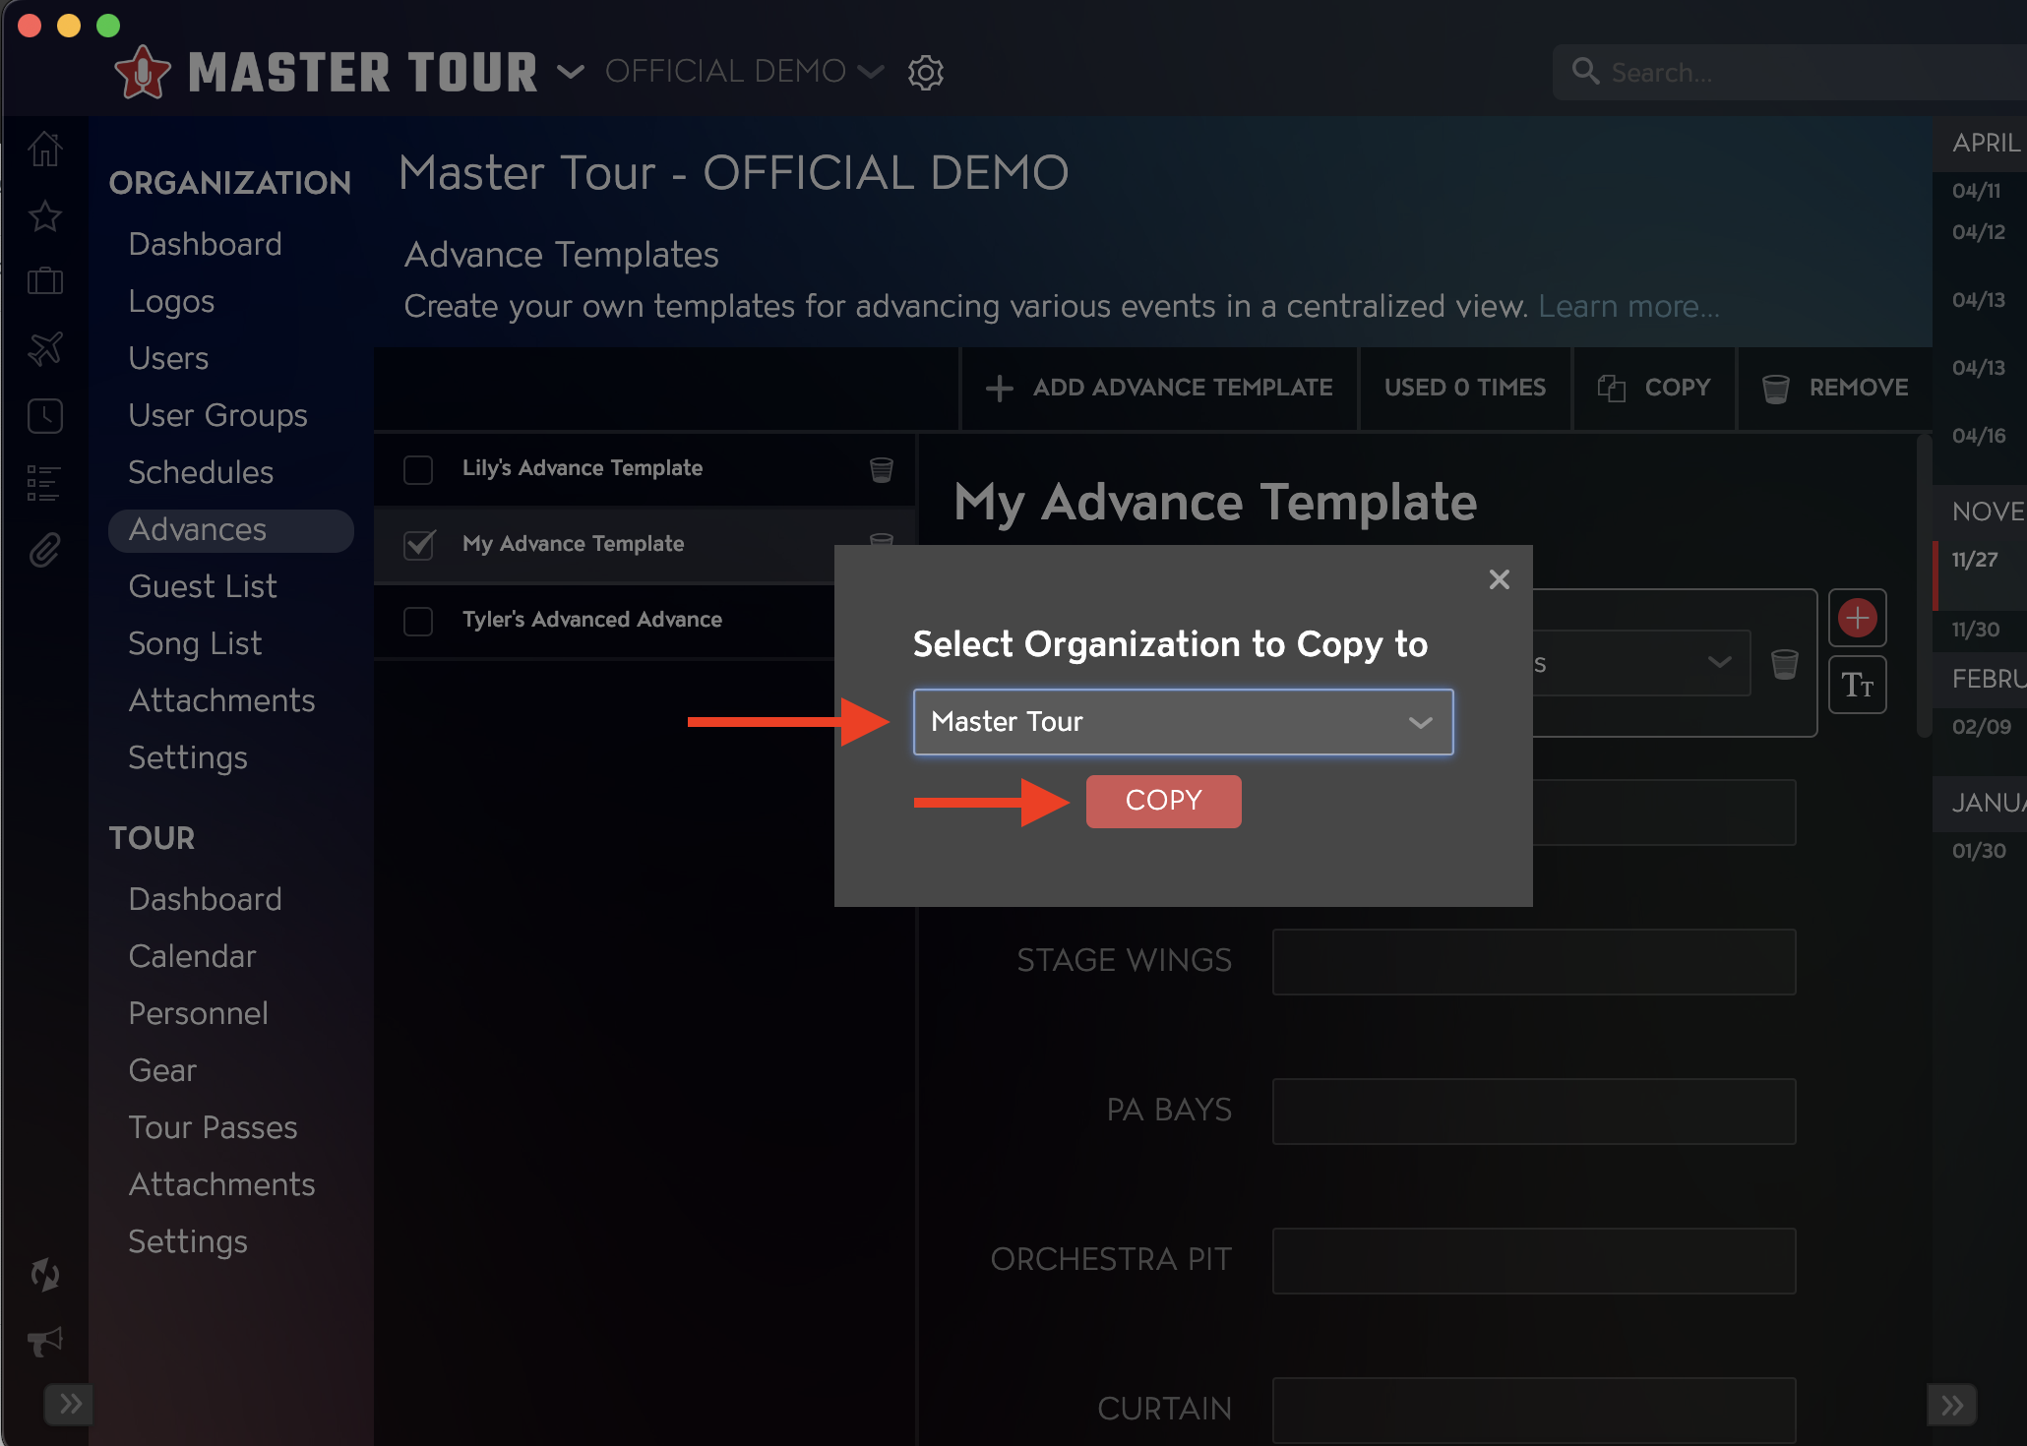The height and width of the screenshot is (1446, 2027).
Task: Click the trash icon beside the field dropdown
Action: point(1785,664)
